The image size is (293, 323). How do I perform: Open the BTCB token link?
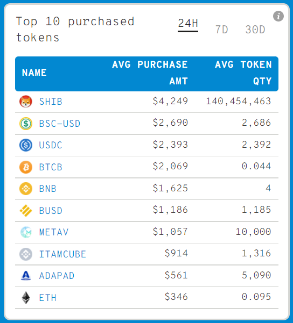[51, 167]
